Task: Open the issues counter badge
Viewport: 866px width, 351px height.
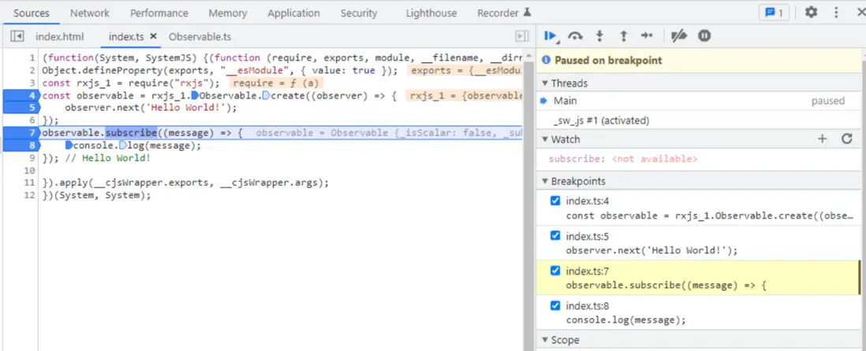Action: click(x=775, y=13)
